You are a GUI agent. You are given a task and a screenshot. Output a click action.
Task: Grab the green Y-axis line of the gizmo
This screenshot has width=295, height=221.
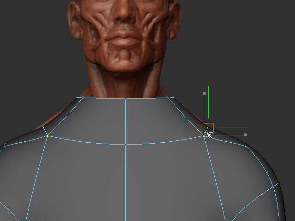pos(208,101)
